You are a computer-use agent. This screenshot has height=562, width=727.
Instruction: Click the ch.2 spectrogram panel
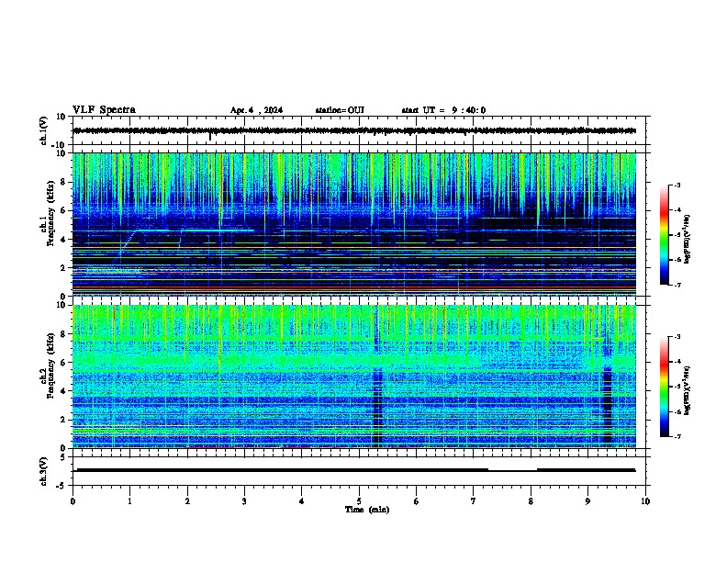click(354, 377)
